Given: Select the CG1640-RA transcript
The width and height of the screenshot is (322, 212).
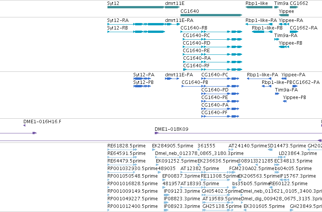Looking at the screenshot, I should click(213, 62).
